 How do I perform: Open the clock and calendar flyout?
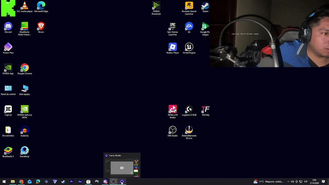click(314, 182)
